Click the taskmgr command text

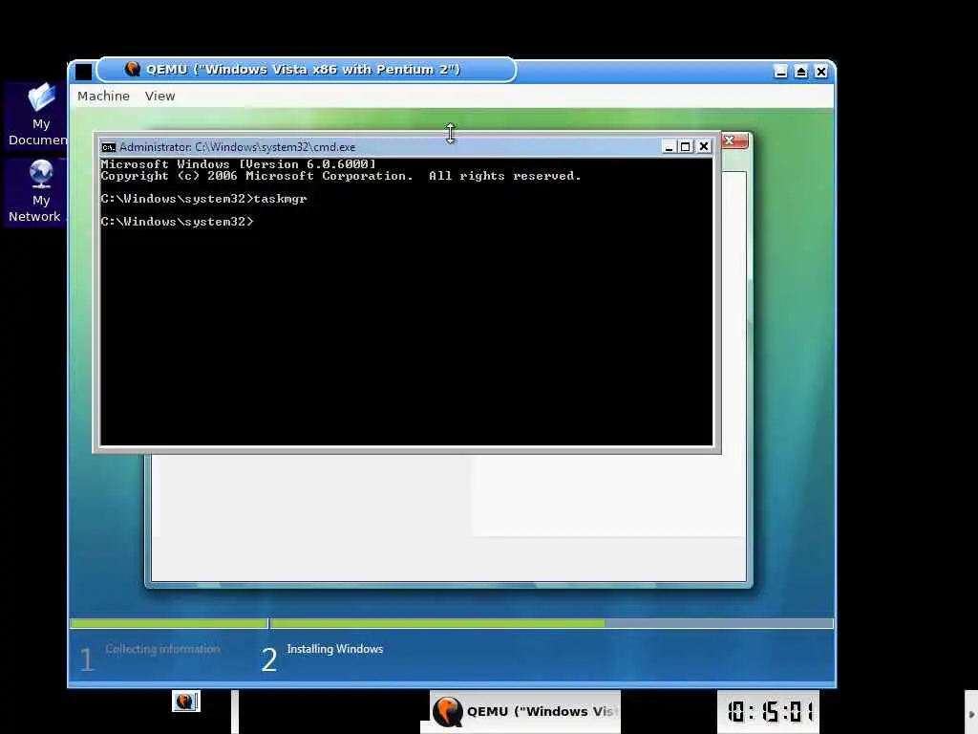point(280,199)
